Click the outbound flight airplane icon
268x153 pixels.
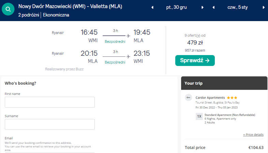(129, 35)
